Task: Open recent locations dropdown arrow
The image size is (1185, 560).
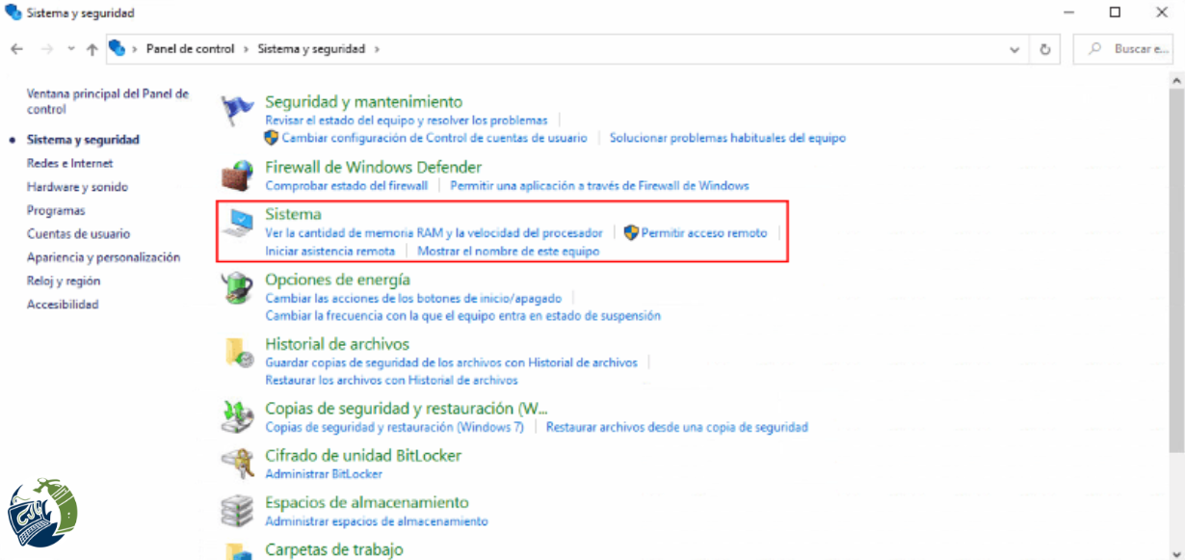Action: coord(71,48)
